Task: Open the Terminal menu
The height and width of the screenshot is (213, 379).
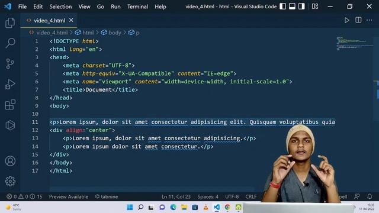Action: point(137,7)
